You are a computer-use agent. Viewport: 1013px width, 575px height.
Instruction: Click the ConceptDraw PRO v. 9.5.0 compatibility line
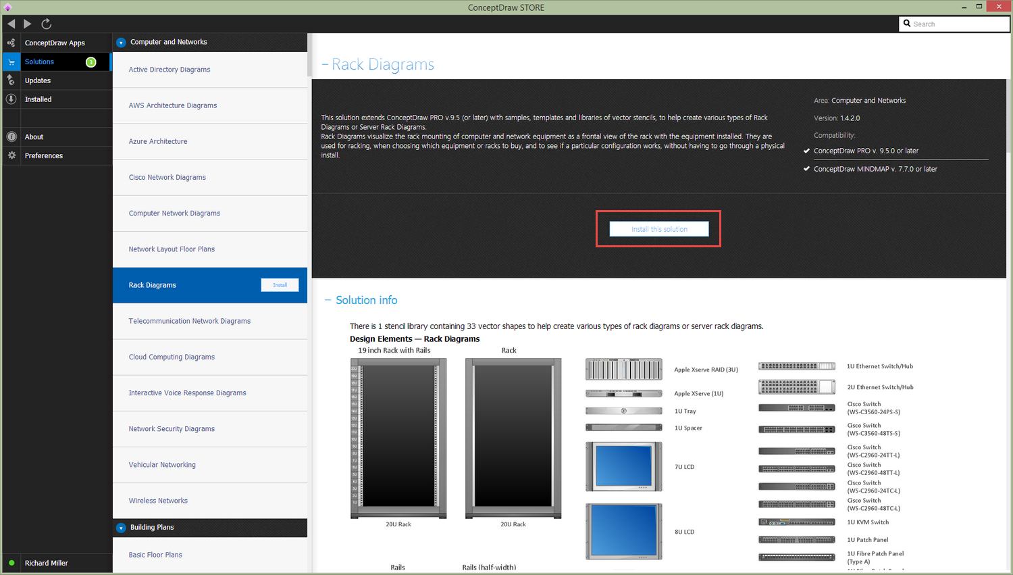[x=866, y=151]
